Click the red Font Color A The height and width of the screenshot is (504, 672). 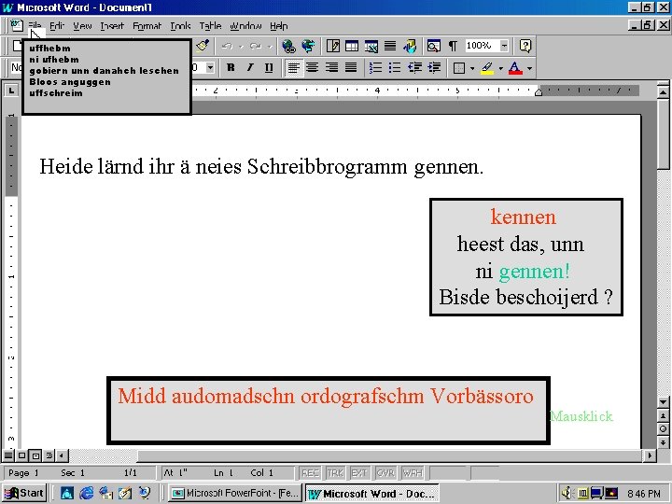515,68
